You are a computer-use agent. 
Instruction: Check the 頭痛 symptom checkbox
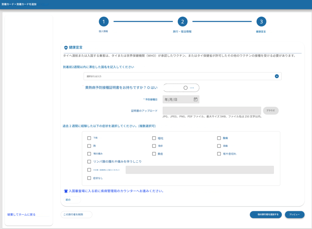pos(219,146)
